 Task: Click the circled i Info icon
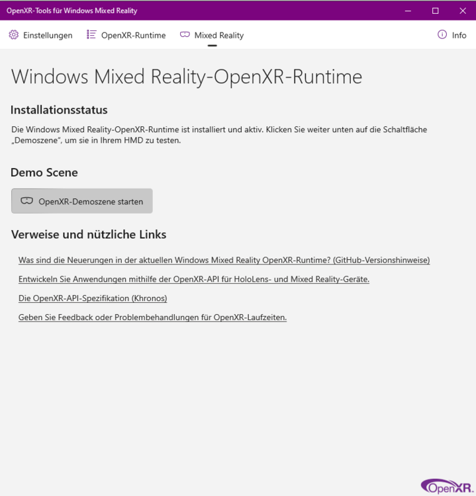[442, 34]
